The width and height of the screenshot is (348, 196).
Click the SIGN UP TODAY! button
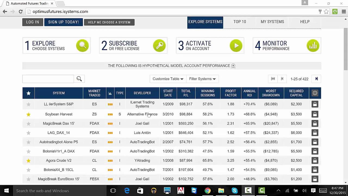[x=63, y=22]
